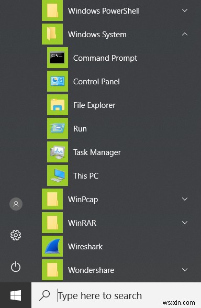Launch Wireshark via its shark fin icon
The height and width of the screenshot is (308, 201).
coord(52,246)
